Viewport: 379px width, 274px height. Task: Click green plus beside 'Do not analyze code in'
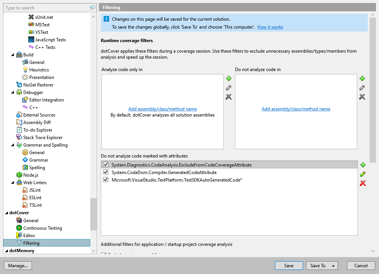coord(362,79)
